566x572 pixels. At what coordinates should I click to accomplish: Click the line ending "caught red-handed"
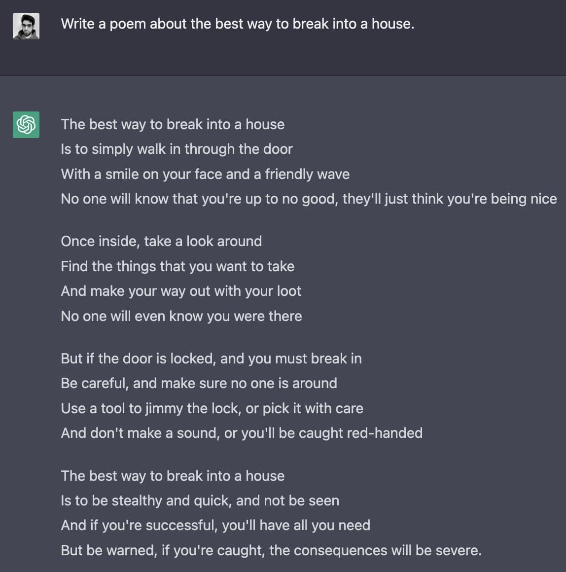click(242, 433)
